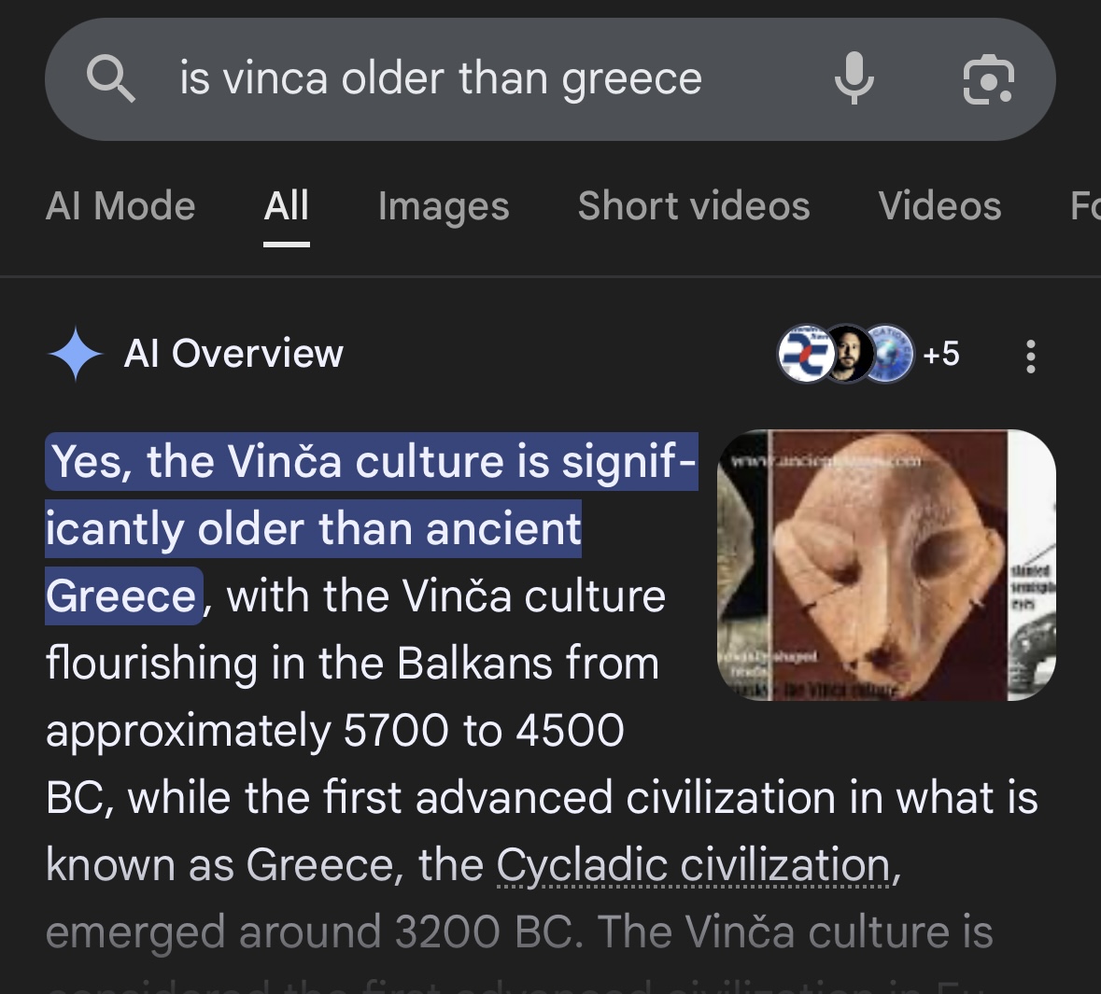Open the three-dot menu for AI Overview

1030,356
